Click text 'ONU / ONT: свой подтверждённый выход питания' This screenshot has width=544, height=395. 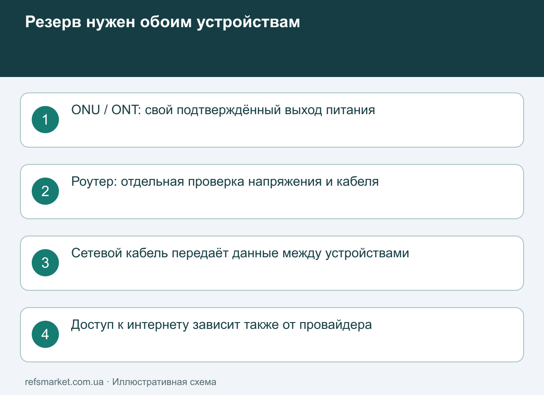point(223,110)
